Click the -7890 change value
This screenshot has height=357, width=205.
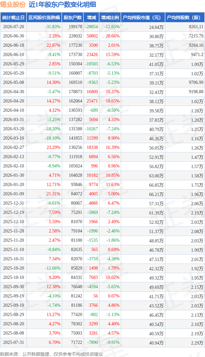91,342
